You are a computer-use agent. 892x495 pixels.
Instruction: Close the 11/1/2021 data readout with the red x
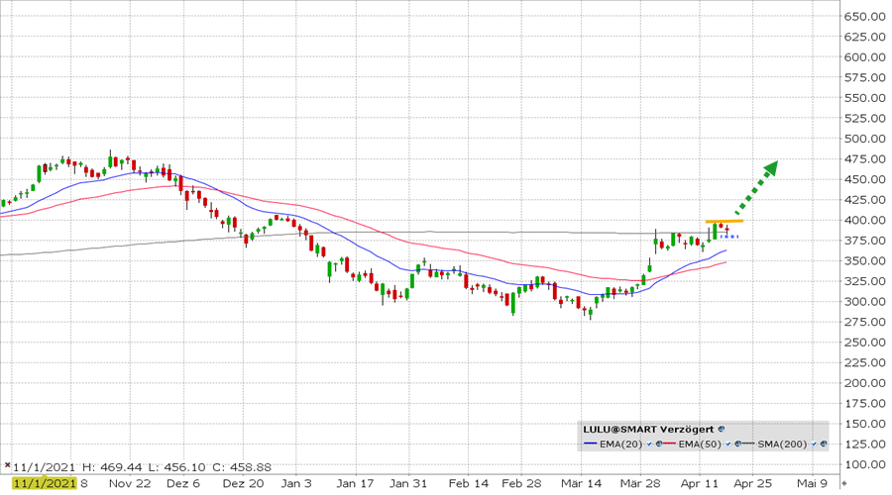point(7,465)
